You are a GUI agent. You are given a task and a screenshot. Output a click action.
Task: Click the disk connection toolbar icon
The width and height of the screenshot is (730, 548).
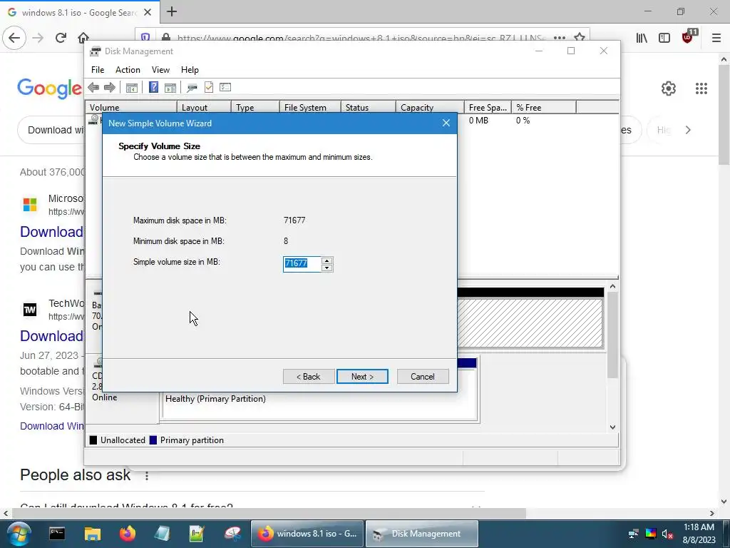click(x=192, y=87)
